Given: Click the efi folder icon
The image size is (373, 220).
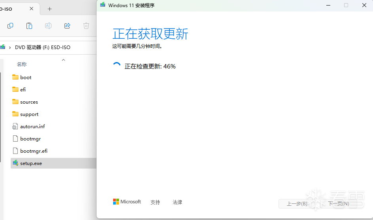Looking at the screenshot, I should click(x=15, y=89).
